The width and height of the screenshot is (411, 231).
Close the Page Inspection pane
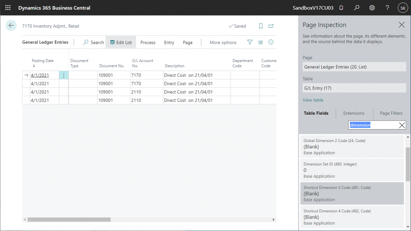401,25
